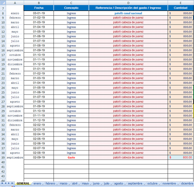This screenshot has width=194, height=187.
Task: Select column D header
Action: pyautogui.click(x=128, y=2)
